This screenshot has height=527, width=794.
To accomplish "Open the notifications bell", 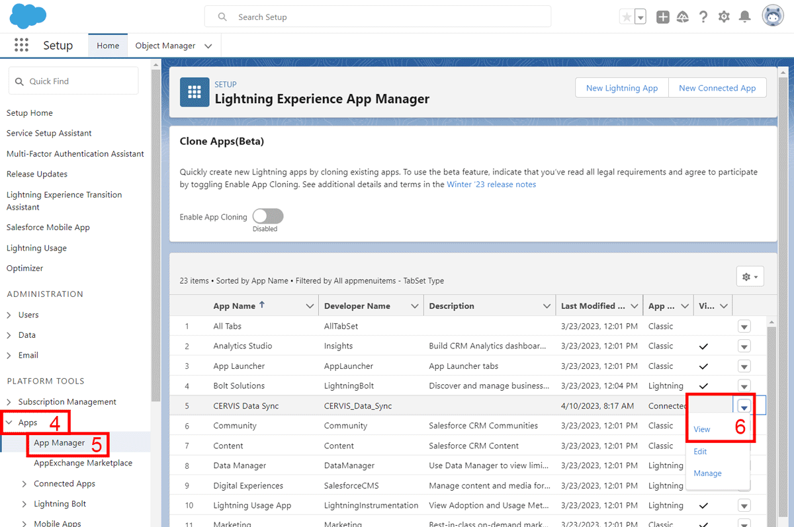I will pos(745,17).
